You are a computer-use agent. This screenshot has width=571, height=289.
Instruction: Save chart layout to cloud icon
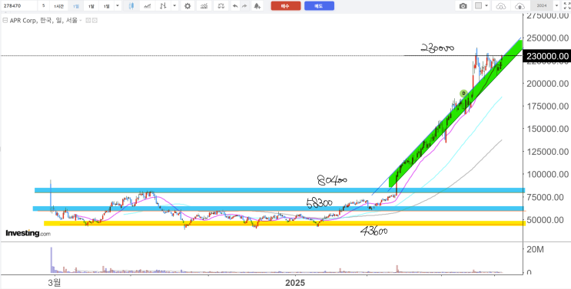[x=520, y=6]
